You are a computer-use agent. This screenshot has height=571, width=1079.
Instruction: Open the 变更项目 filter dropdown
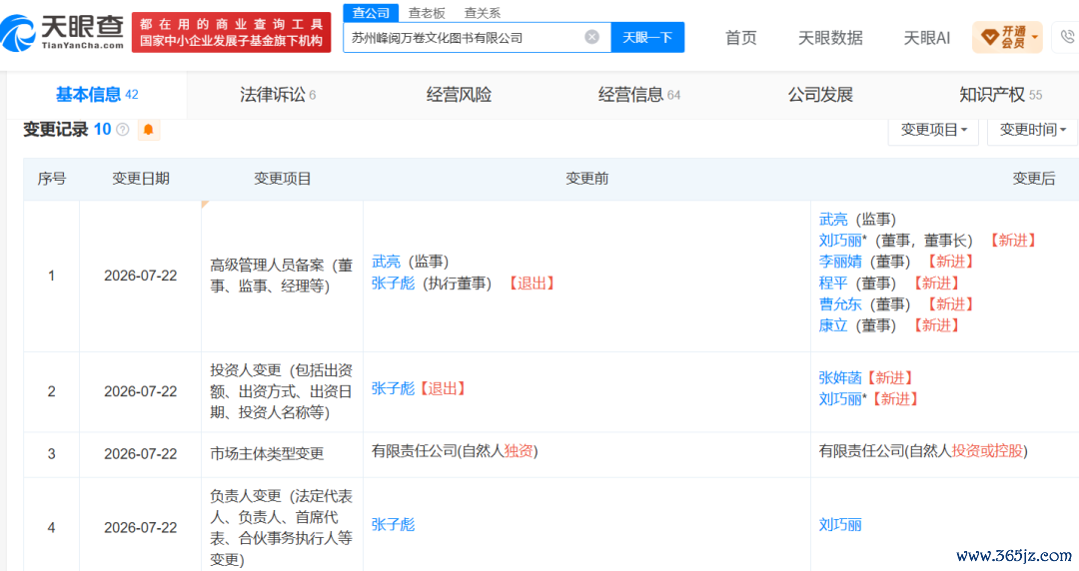[x=934, y=130]
